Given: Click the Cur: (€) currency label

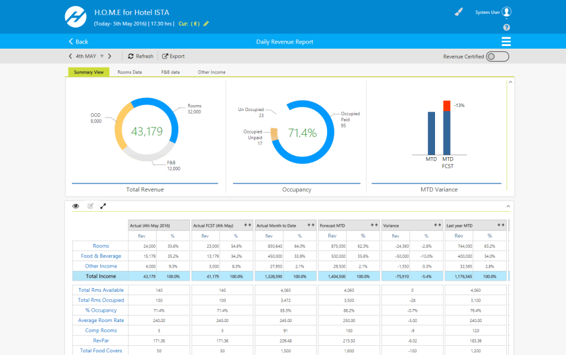Looking at the screenshot, I should [x=189, y=24].
